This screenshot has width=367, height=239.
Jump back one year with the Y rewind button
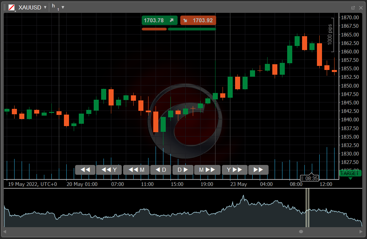109,170
